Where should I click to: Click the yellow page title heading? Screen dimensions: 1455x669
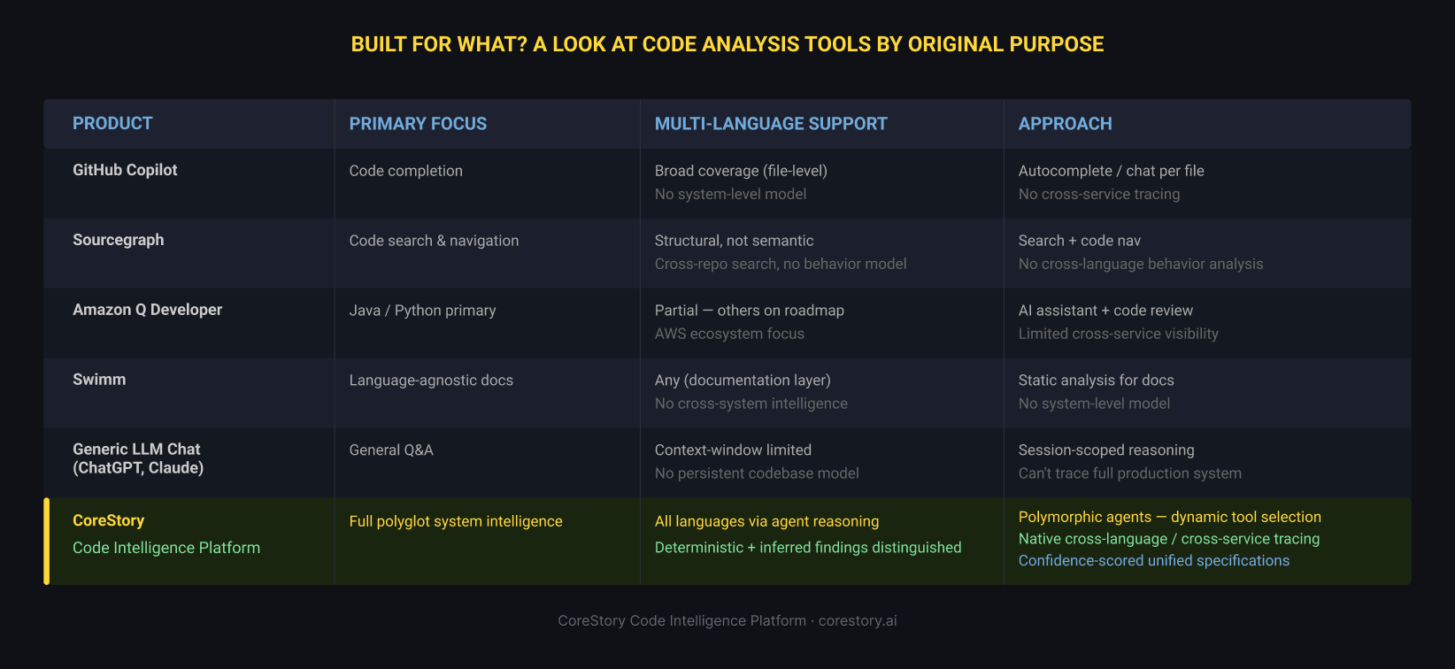727,44
